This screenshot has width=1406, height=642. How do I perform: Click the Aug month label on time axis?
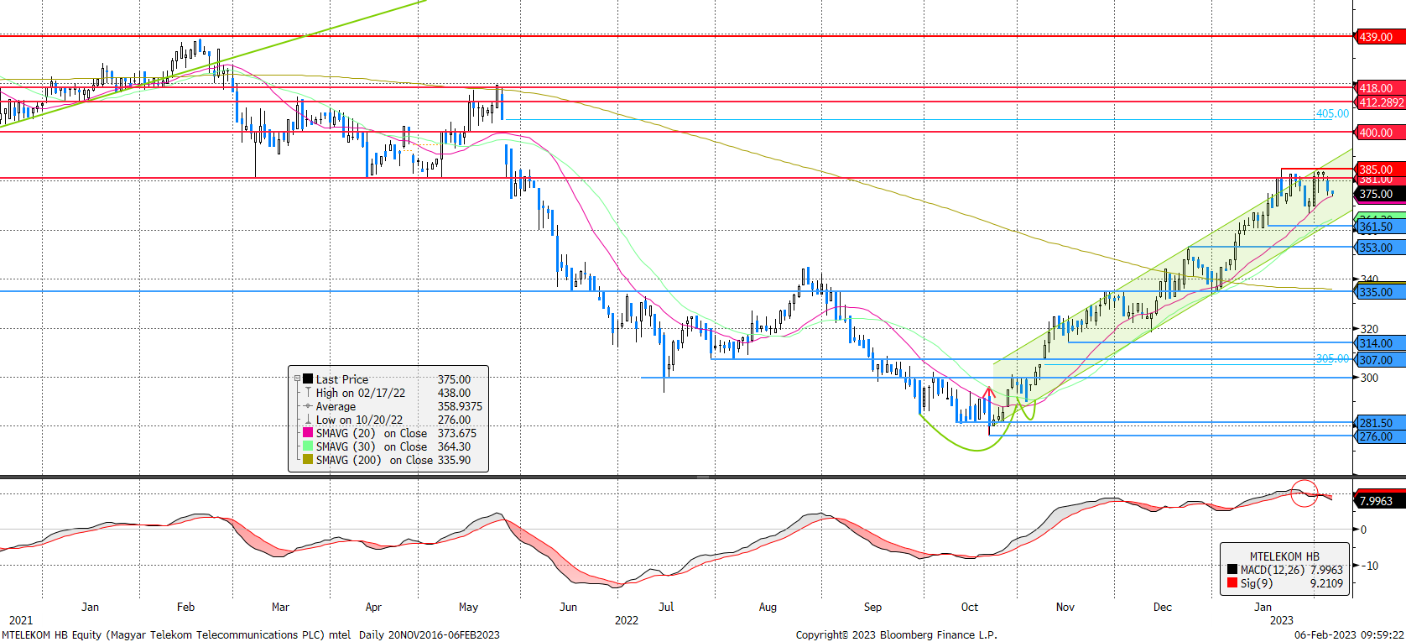pyautogui.click(x=768, y=607)
